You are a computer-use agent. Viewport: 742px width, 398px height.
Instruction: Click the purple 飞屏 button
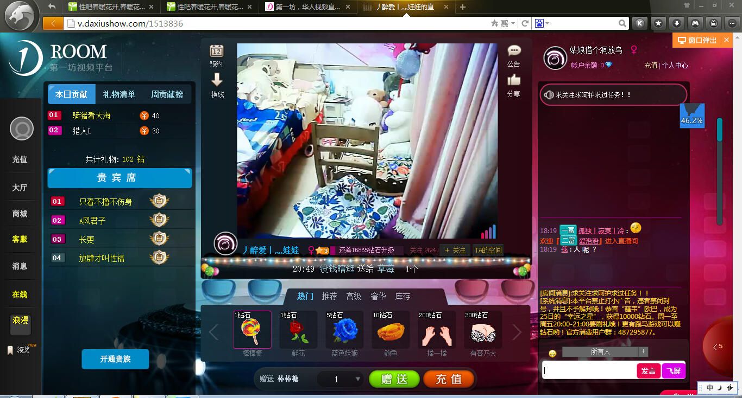(674, 371)
